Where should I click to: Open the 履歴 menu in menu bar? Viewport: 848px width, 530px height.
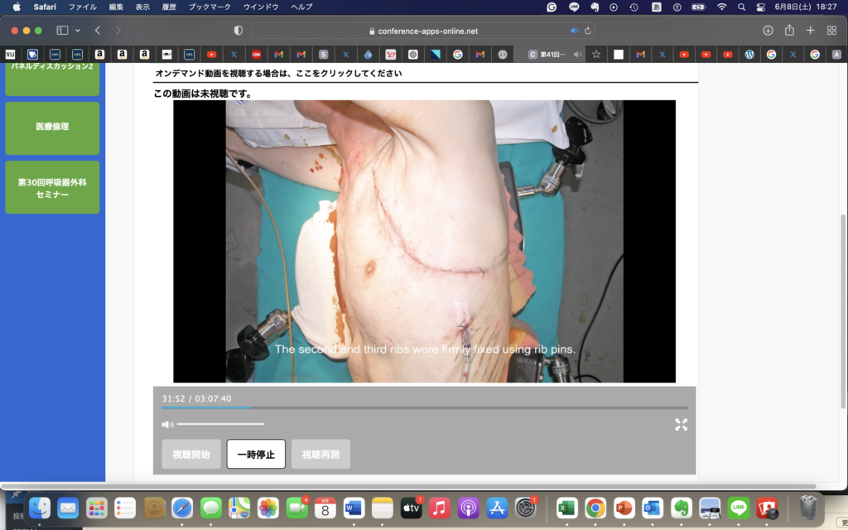pos(168,7)
